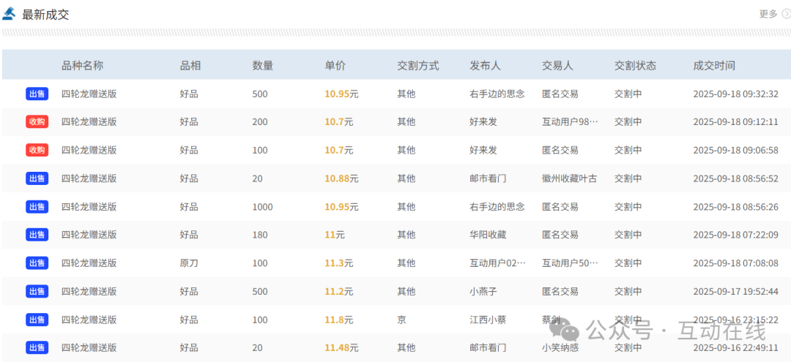
Task: Click the circled arrow icon next to 更多
Action: coord(786,14)
